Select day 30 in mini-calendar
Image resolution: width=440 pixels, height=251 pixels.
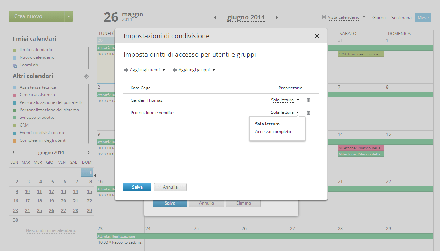click(15, 220)
